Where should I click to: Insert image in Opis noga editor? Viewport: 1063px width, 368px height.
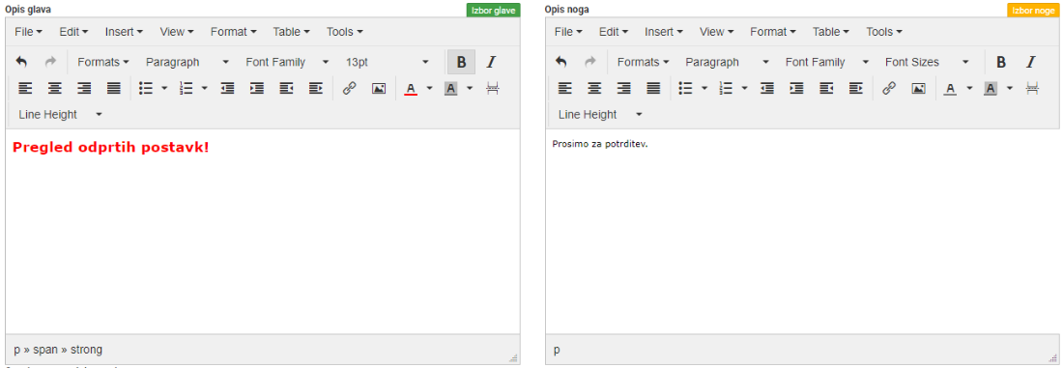919,88
